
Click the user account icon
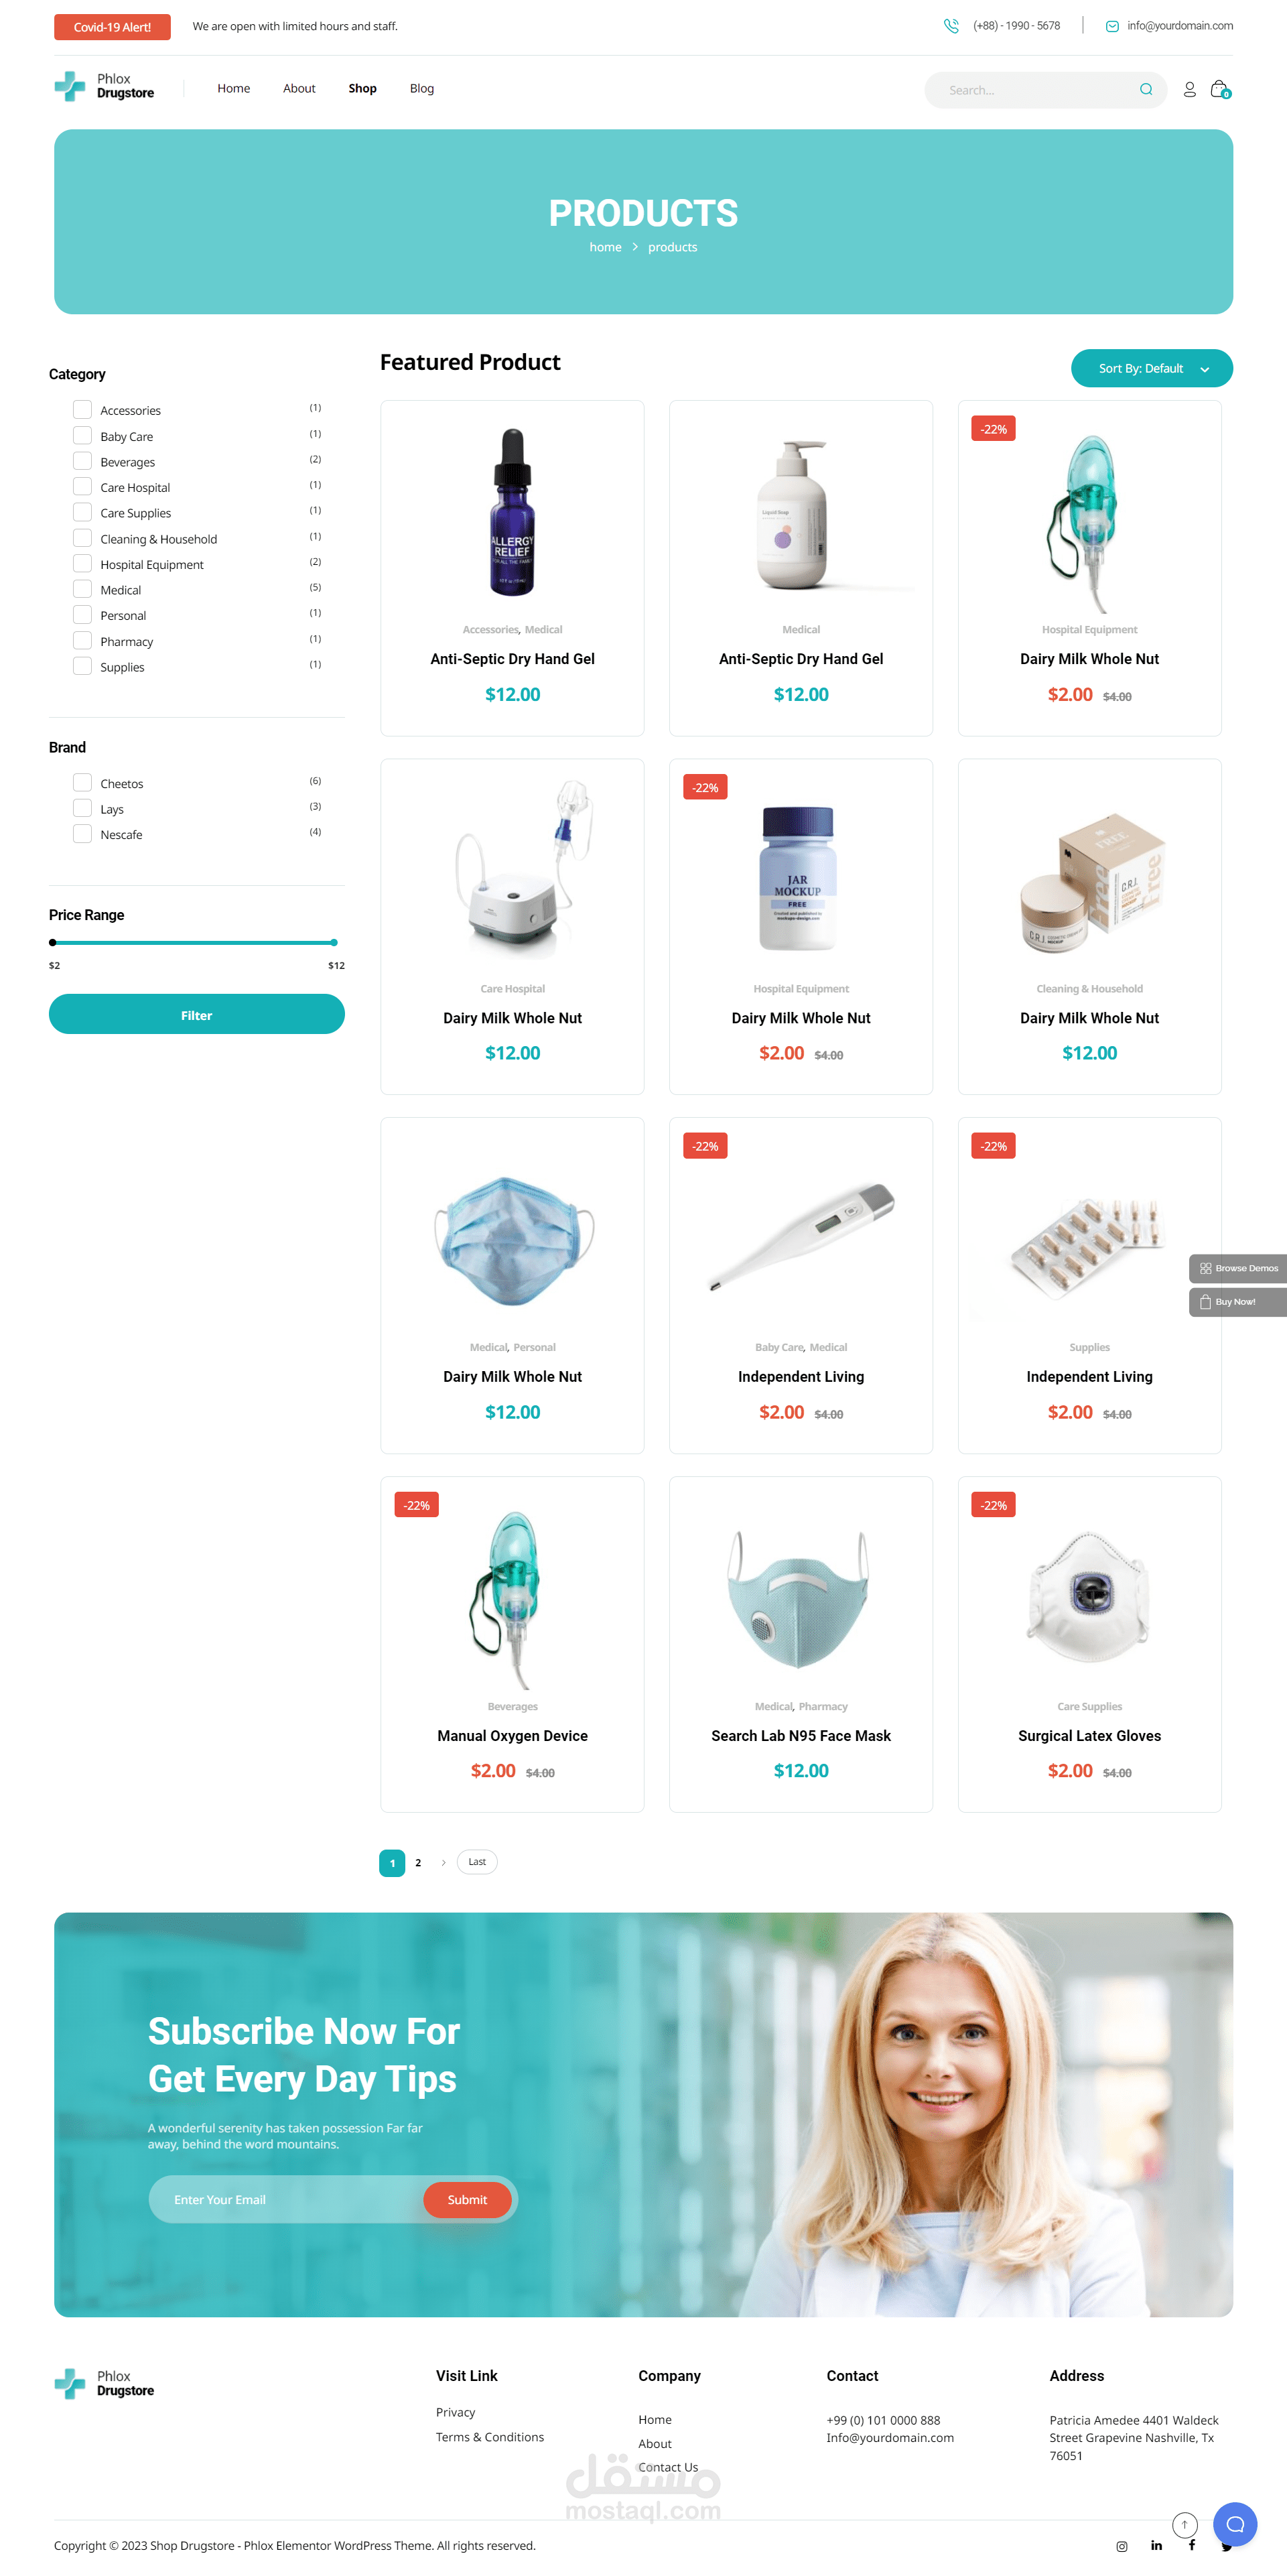[x=1189, y=89]
